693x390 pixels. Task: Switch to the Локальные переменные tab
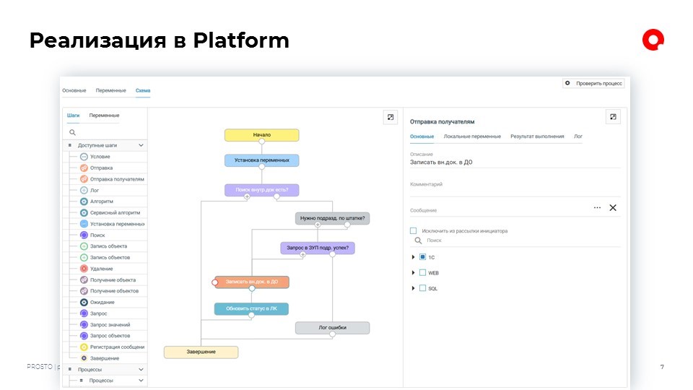(472, 136)
